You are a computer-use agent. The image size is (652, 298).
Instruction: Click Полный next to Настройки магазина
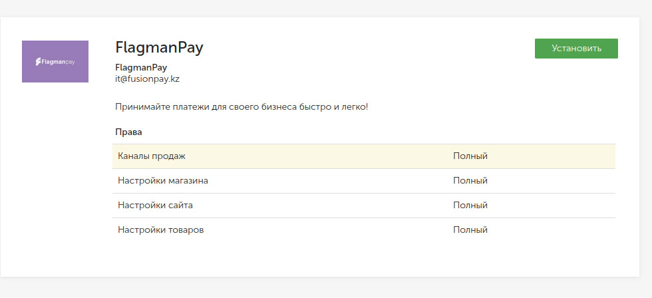pyautogui.click(x=470, y=181)
